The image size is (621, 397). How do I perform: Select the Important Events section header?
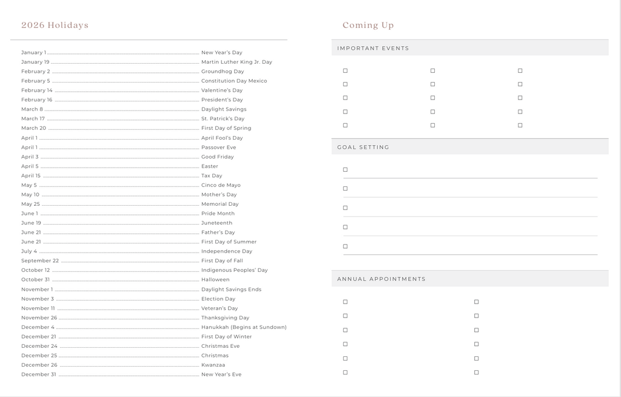(373, 49)
